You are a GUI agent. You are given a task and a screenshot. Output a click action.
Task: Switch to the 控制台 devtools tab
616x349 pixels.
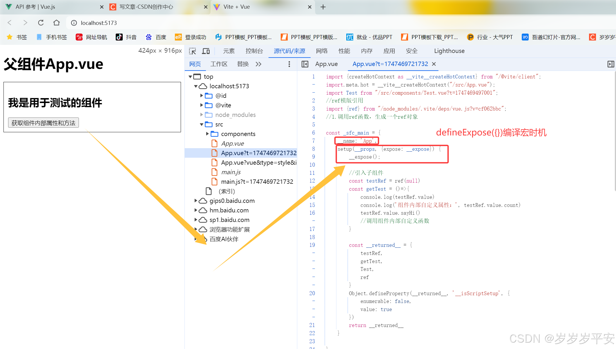[254, 51]
